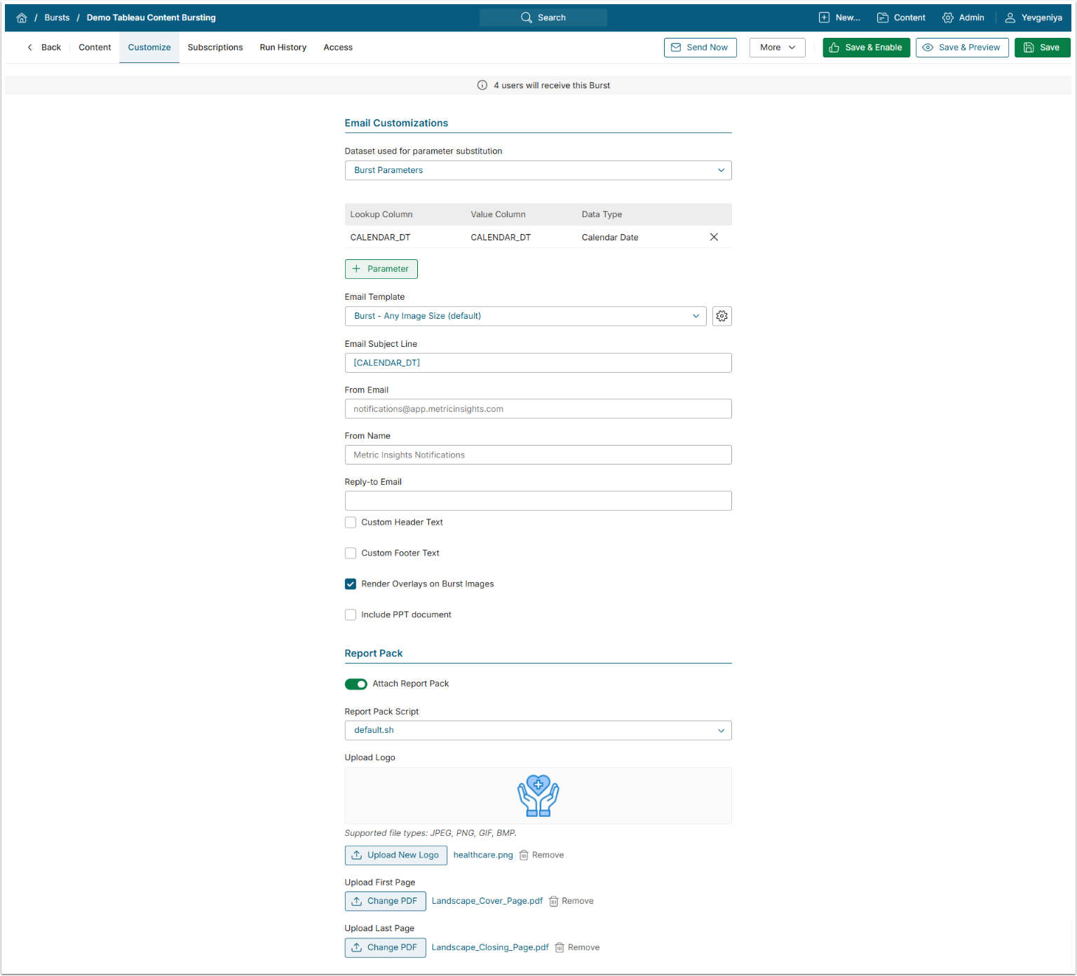Uncheck Render Overlays on Burst Images
The height and width of the screenshot is (976, 1077).
(351, 584)
